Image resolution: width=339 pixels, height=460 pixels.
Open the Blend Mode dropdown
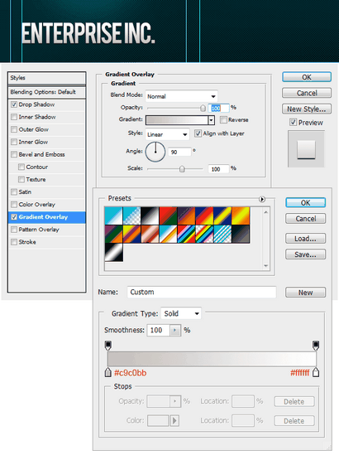182,96
